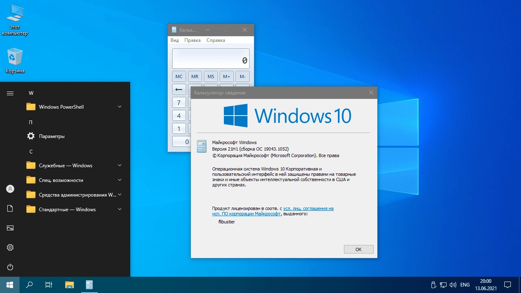
Task: Click the safely remove hardware tray icon
Action: (433, 284)
